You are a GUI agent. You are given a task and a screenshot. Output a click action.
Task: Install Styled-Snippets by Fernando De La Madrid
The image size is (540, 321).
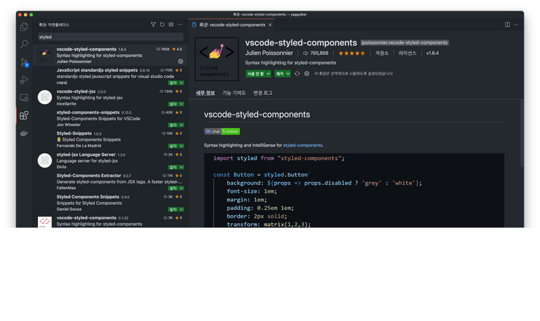(x=173, y=146)
